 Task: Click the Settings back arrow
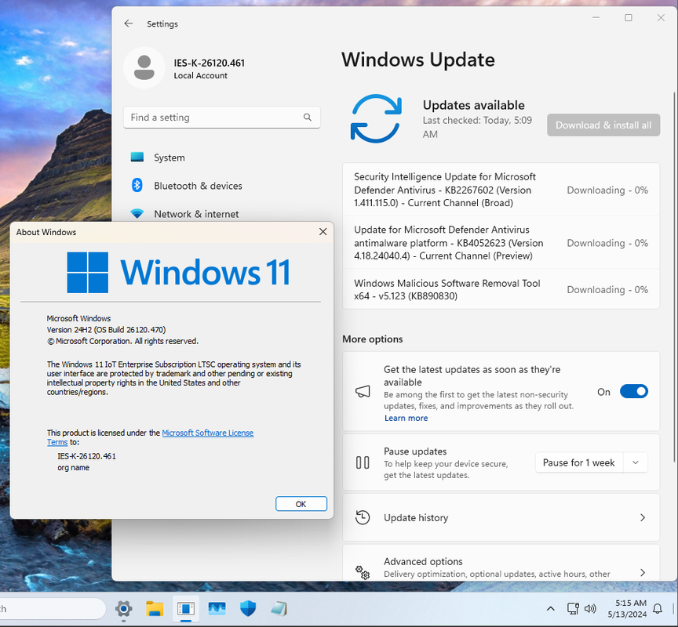pyautogui.click(x=129, y=24)
